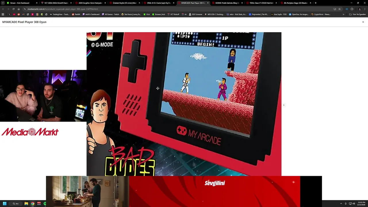Image resolution: width=368 pixels, height=207 pixels.
Task: Open the apps grid in bookmarks bar
Action: (x=3, y=14)
